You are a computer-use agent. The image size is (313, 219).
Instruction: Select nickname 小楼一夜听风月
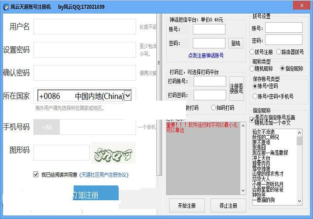pyautogui.click(x=268, y=184)
